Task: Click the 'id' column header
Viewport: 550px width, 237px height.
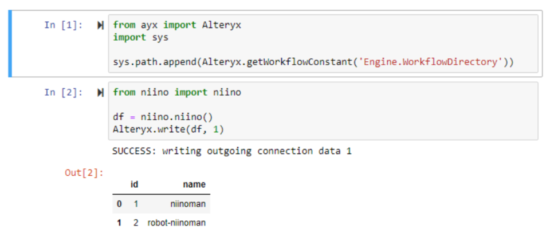Action: click(x=134, y=184)
